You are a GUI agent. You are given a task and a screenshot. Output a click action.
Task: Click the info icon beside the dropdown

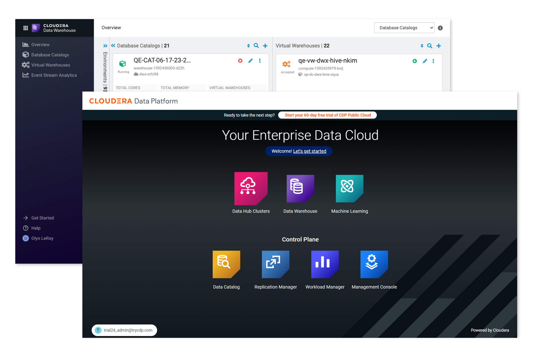click(x=440, y=28)
